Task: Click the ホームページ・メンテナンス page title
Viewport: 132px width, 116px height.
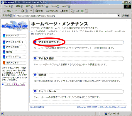Action: [60, 24]
